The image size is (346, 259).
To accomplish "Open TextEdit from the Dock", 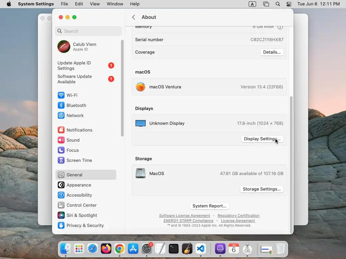I will point(160,249).
